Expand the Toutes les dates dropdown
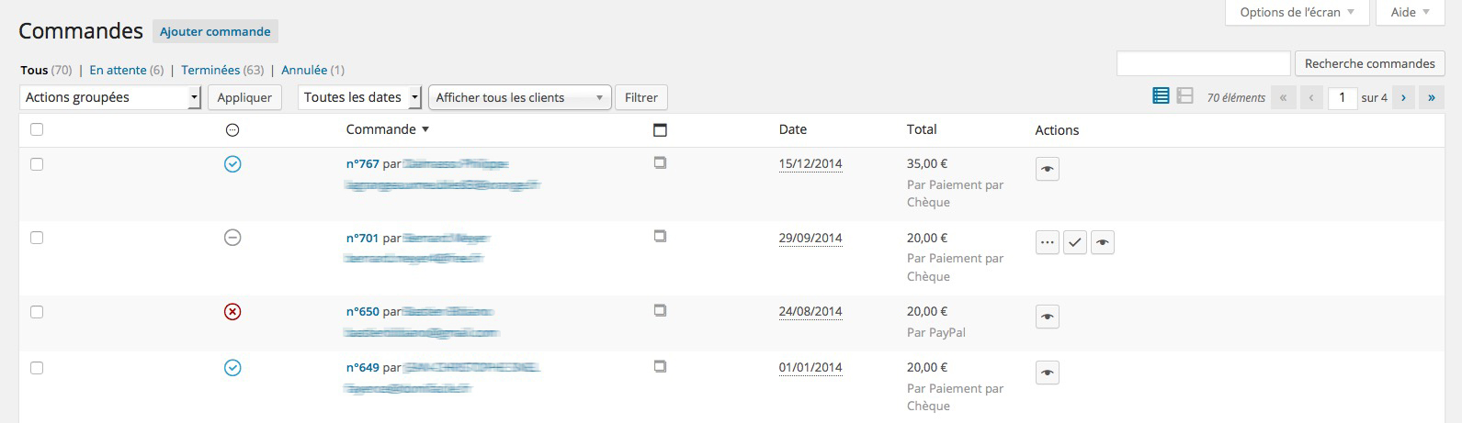This screenshot has height=423, width=1462. tap(359, 97)
